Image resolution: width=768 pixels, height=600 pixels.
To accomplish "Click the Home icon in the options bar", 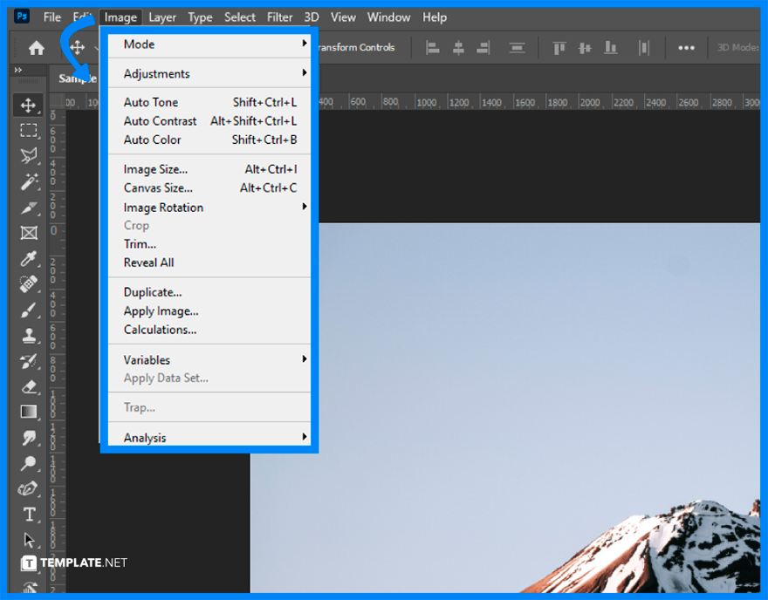I will (36, 48).
